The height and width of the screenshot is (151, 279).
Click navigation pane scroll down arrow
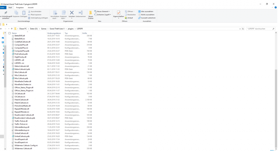(5, 149)
